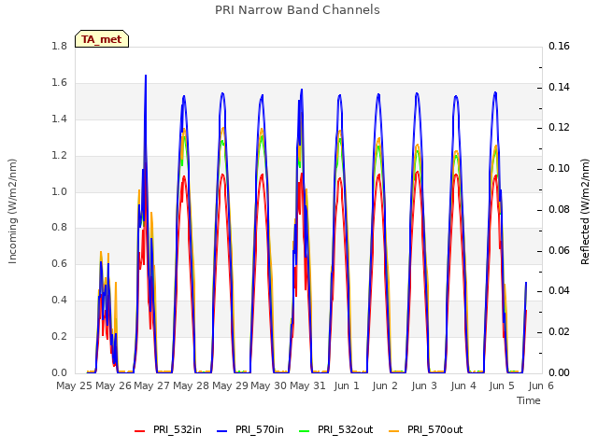Click the 0.4 left axis value

(x=60, y=301)
